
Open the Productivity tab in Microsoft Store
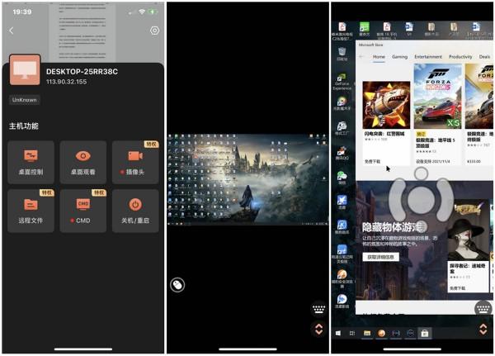point(460,57)
